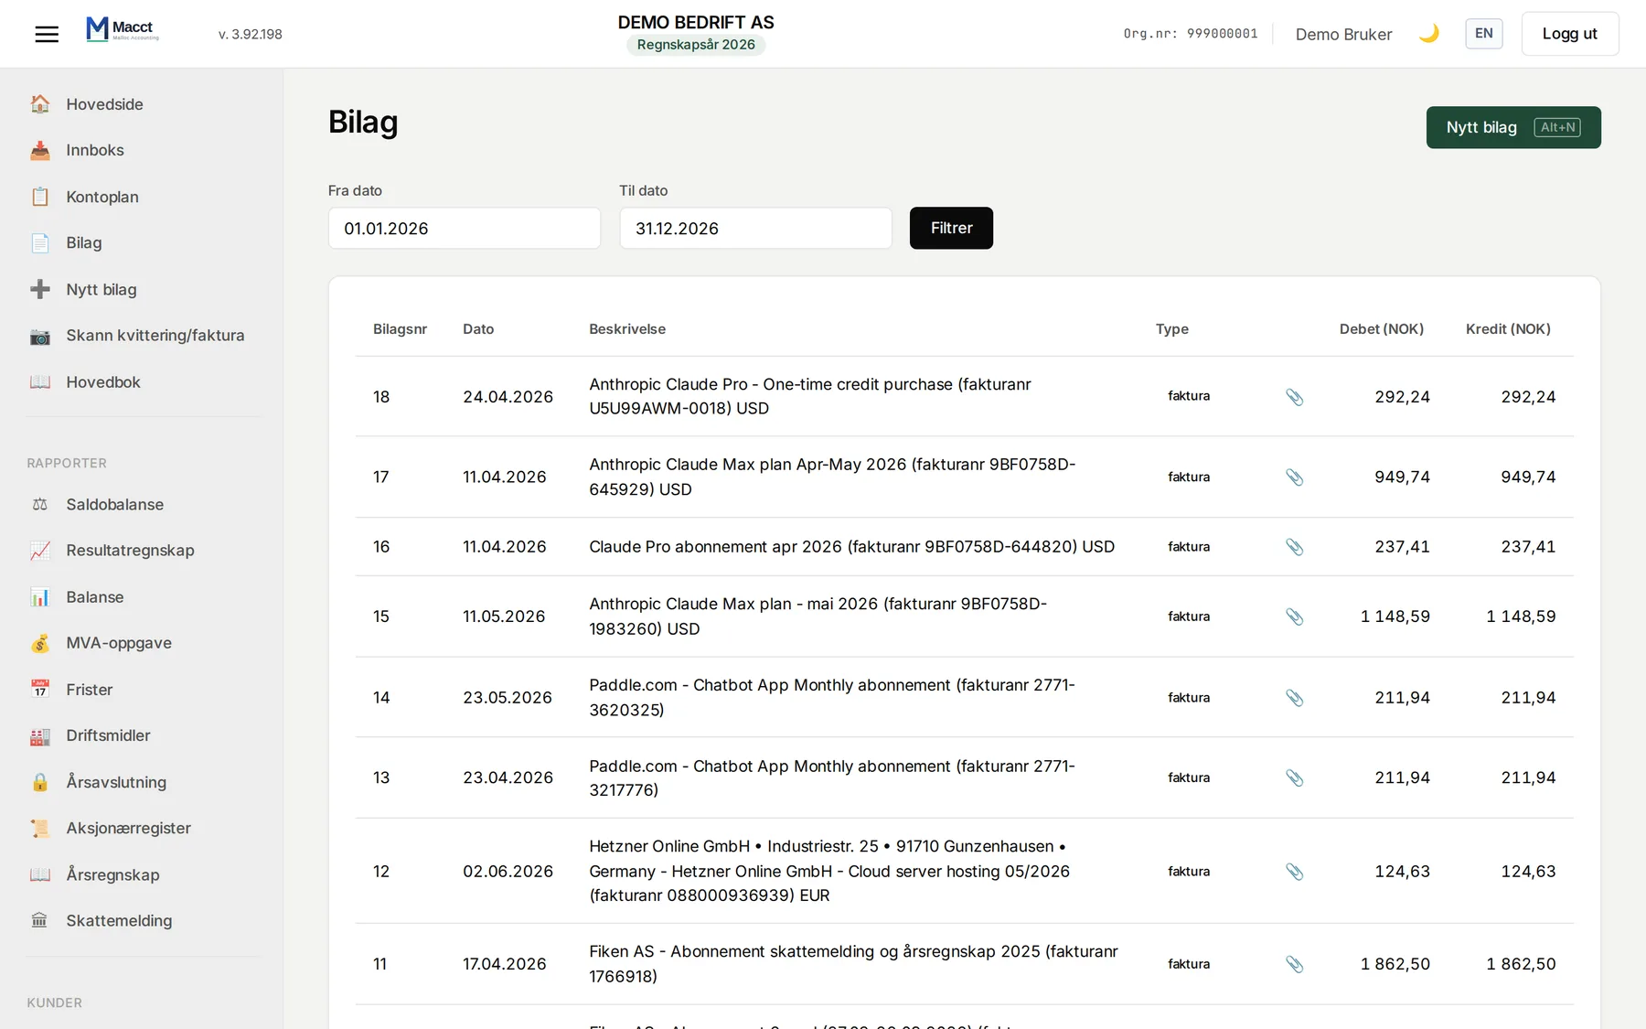Go to Årsavslutning
1646x1029 pixels.
116,782
